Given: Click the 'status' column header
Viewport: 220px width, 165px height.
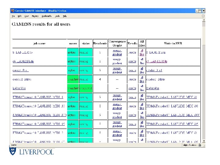Looking at the screenshot, I should click(x=86, y=43).
